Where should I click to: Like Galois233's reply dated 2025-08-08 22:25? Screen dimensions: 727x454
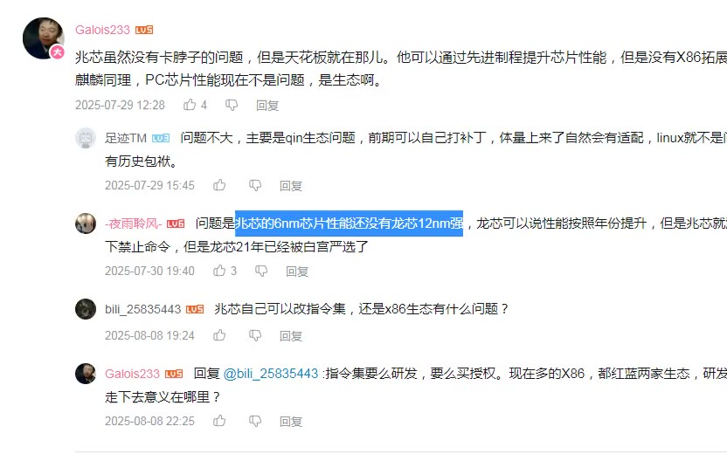point(219,421)
